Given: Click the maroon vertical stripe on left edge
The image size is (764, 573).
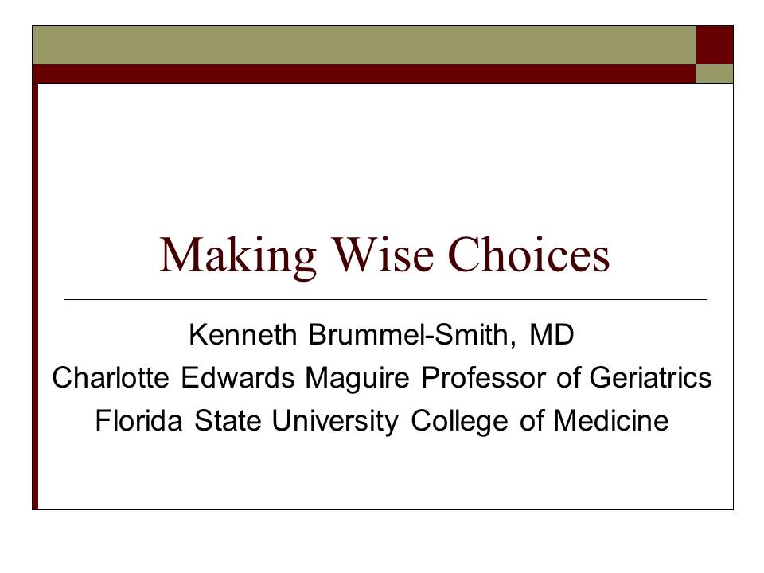Looking at the screenshot, I should coord(35,296).
